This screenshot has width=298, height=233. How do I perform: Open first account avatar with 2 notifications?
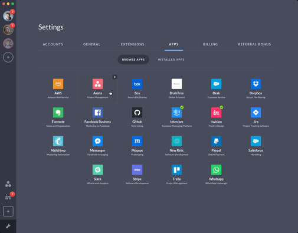[8, 16]
